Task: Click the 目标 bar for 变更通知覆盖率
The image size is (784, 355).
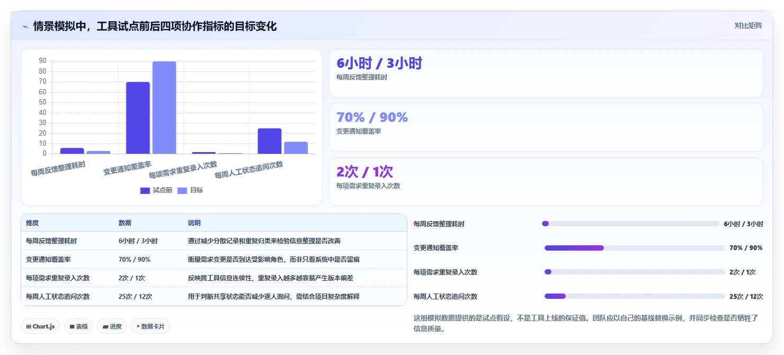Action: (x=164, y=108)
